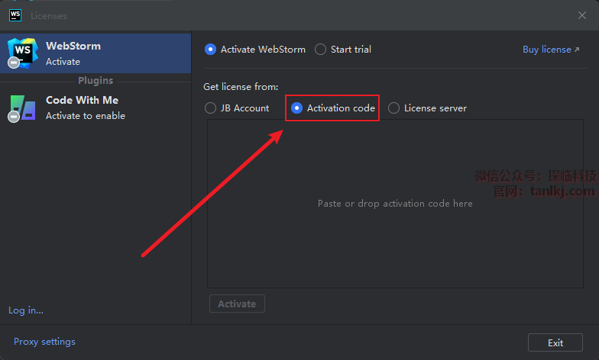Screen dimensions: 599x360
Task: Click the Plugins section header
Action: pyautogui.click(x=96, y=81)
